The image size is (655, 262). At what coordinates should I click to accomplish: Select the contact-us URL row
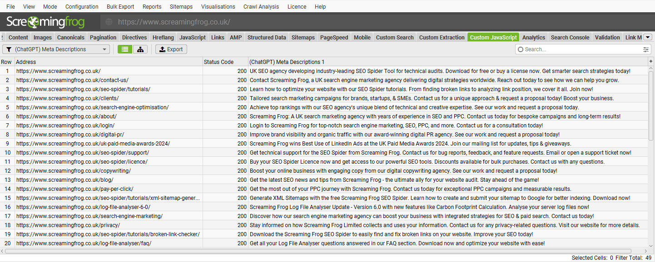(72, 80)
